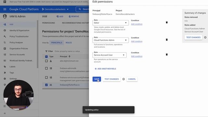
Task: Switch to Permissions tab
Action: point(48,23)
